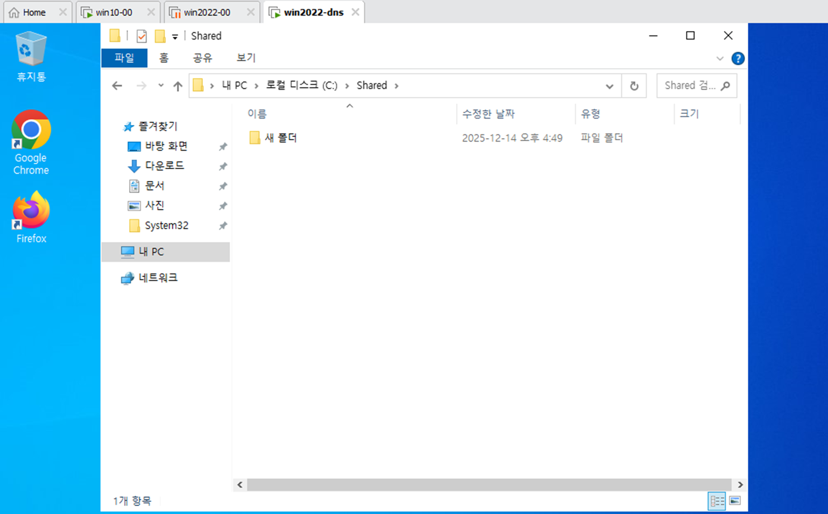Click the Properties icon in quick access toolbar
The image size is (828, 514).
click(141, 36)
